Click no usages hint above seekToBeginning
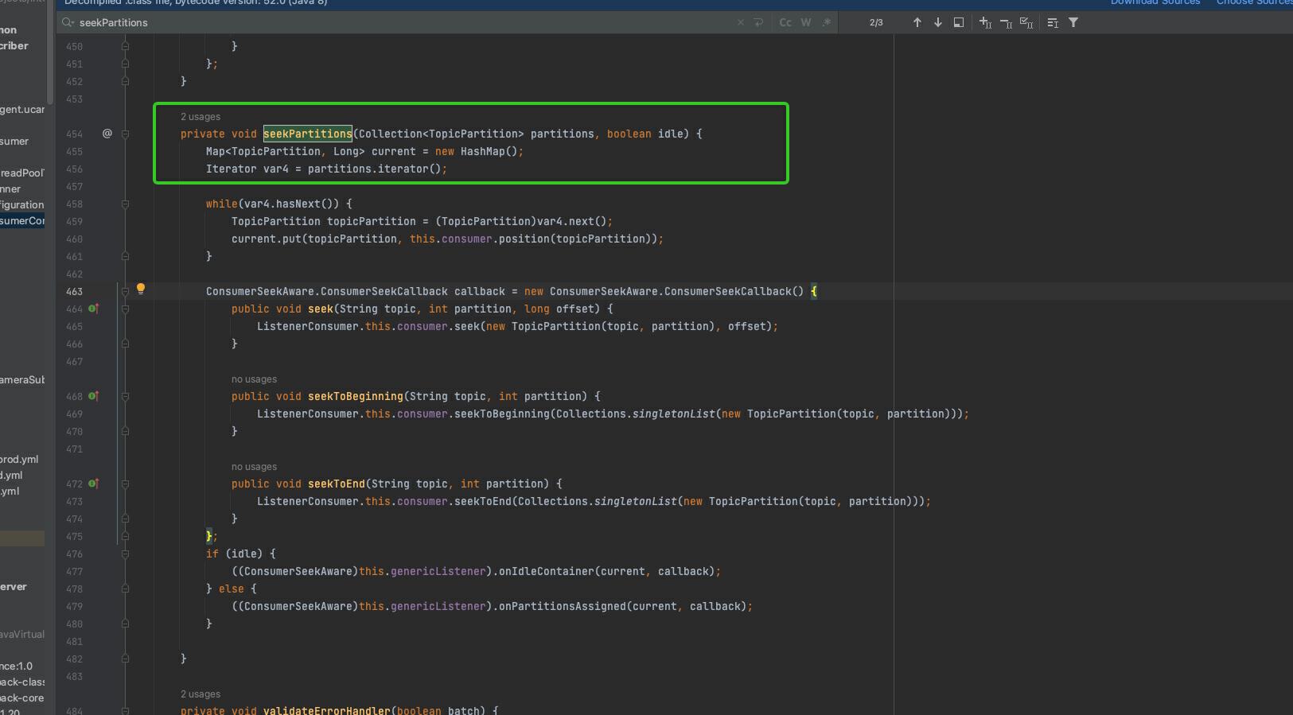Viewport: 1293px width, 715px height. pos(254,379)
